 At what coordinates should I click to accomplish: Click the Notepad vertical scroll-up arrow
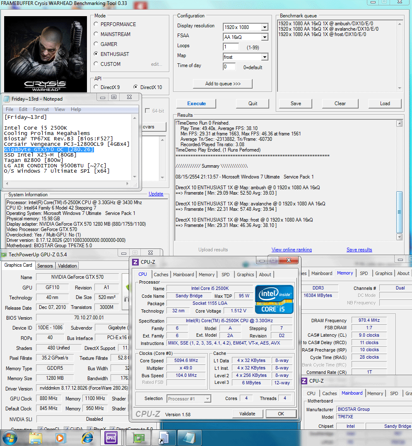135,118
